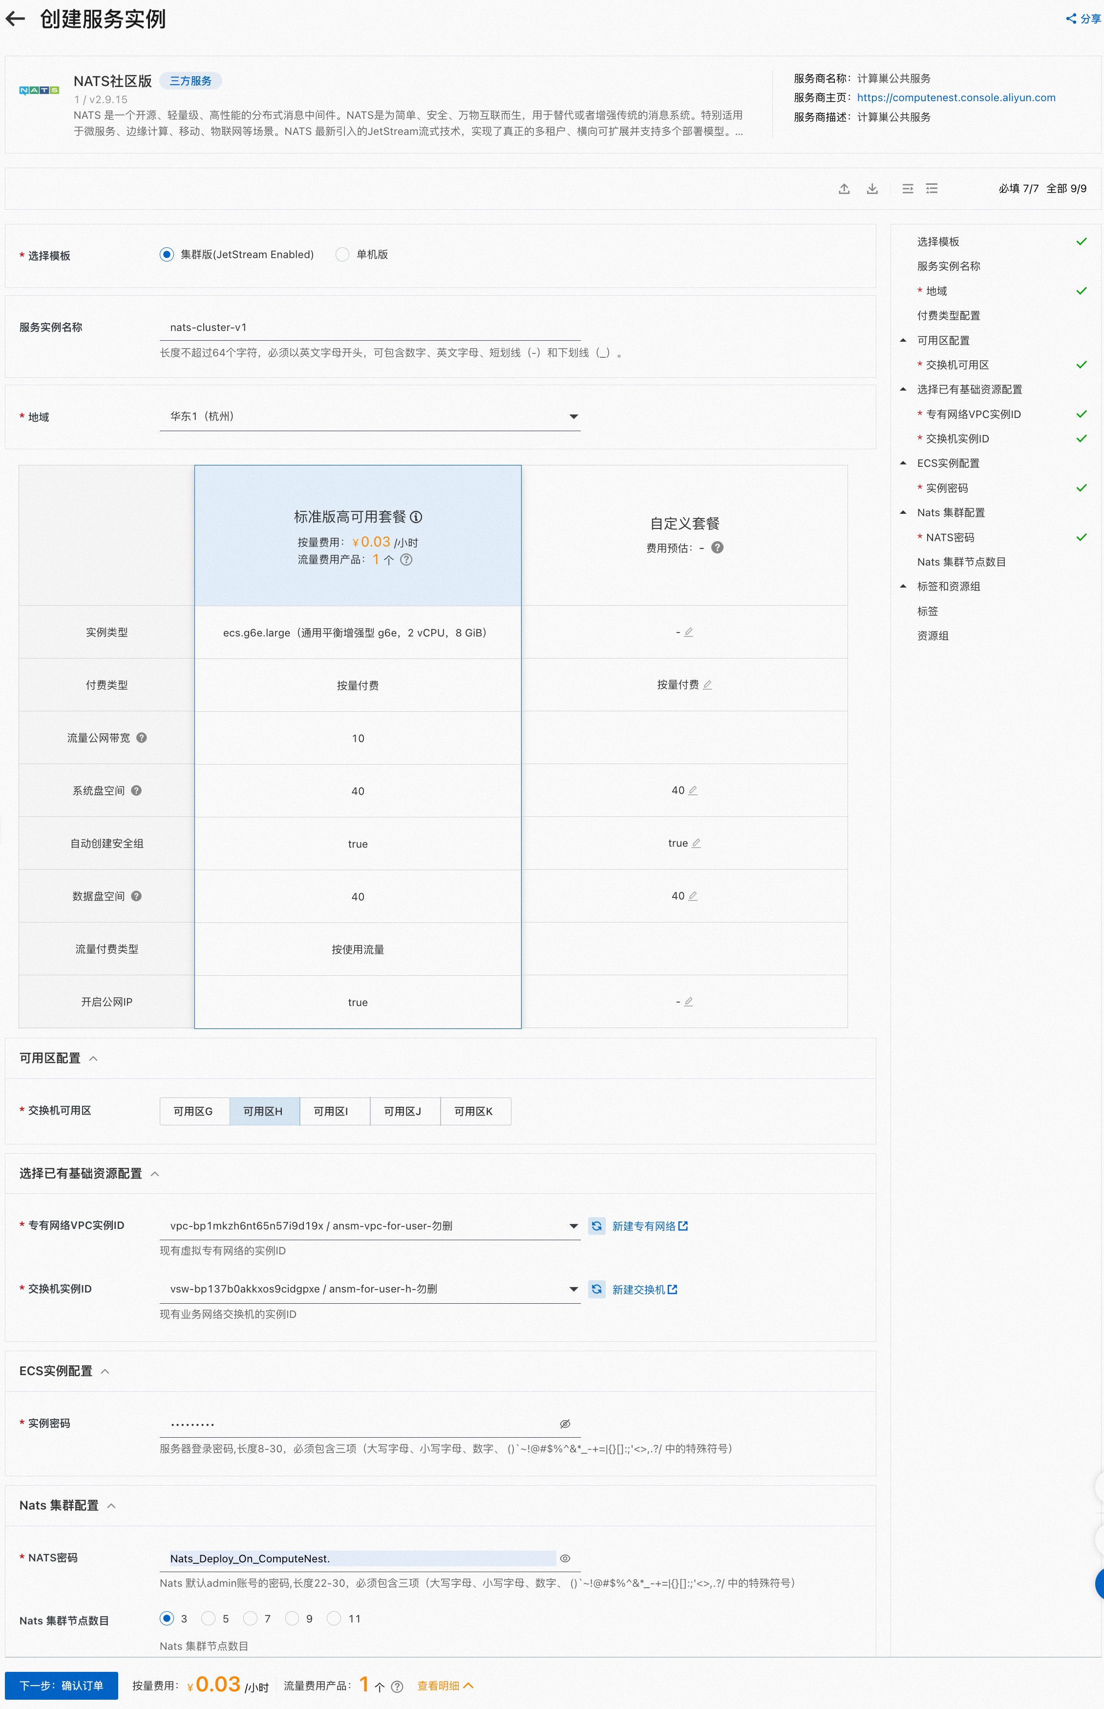The width and height of the screenshot is (1104, 1709).
Task: Jump to 服务实例名称 in side outline
Action: (x=949, y=266)
